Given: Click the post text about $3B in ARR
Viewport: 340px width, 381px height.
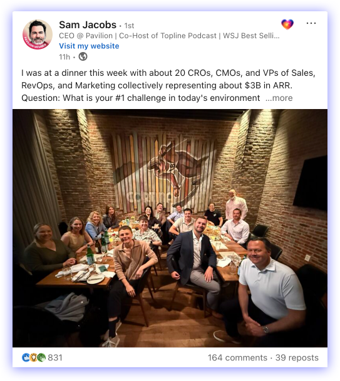Looking at the screenshot, I should (157, 85).
